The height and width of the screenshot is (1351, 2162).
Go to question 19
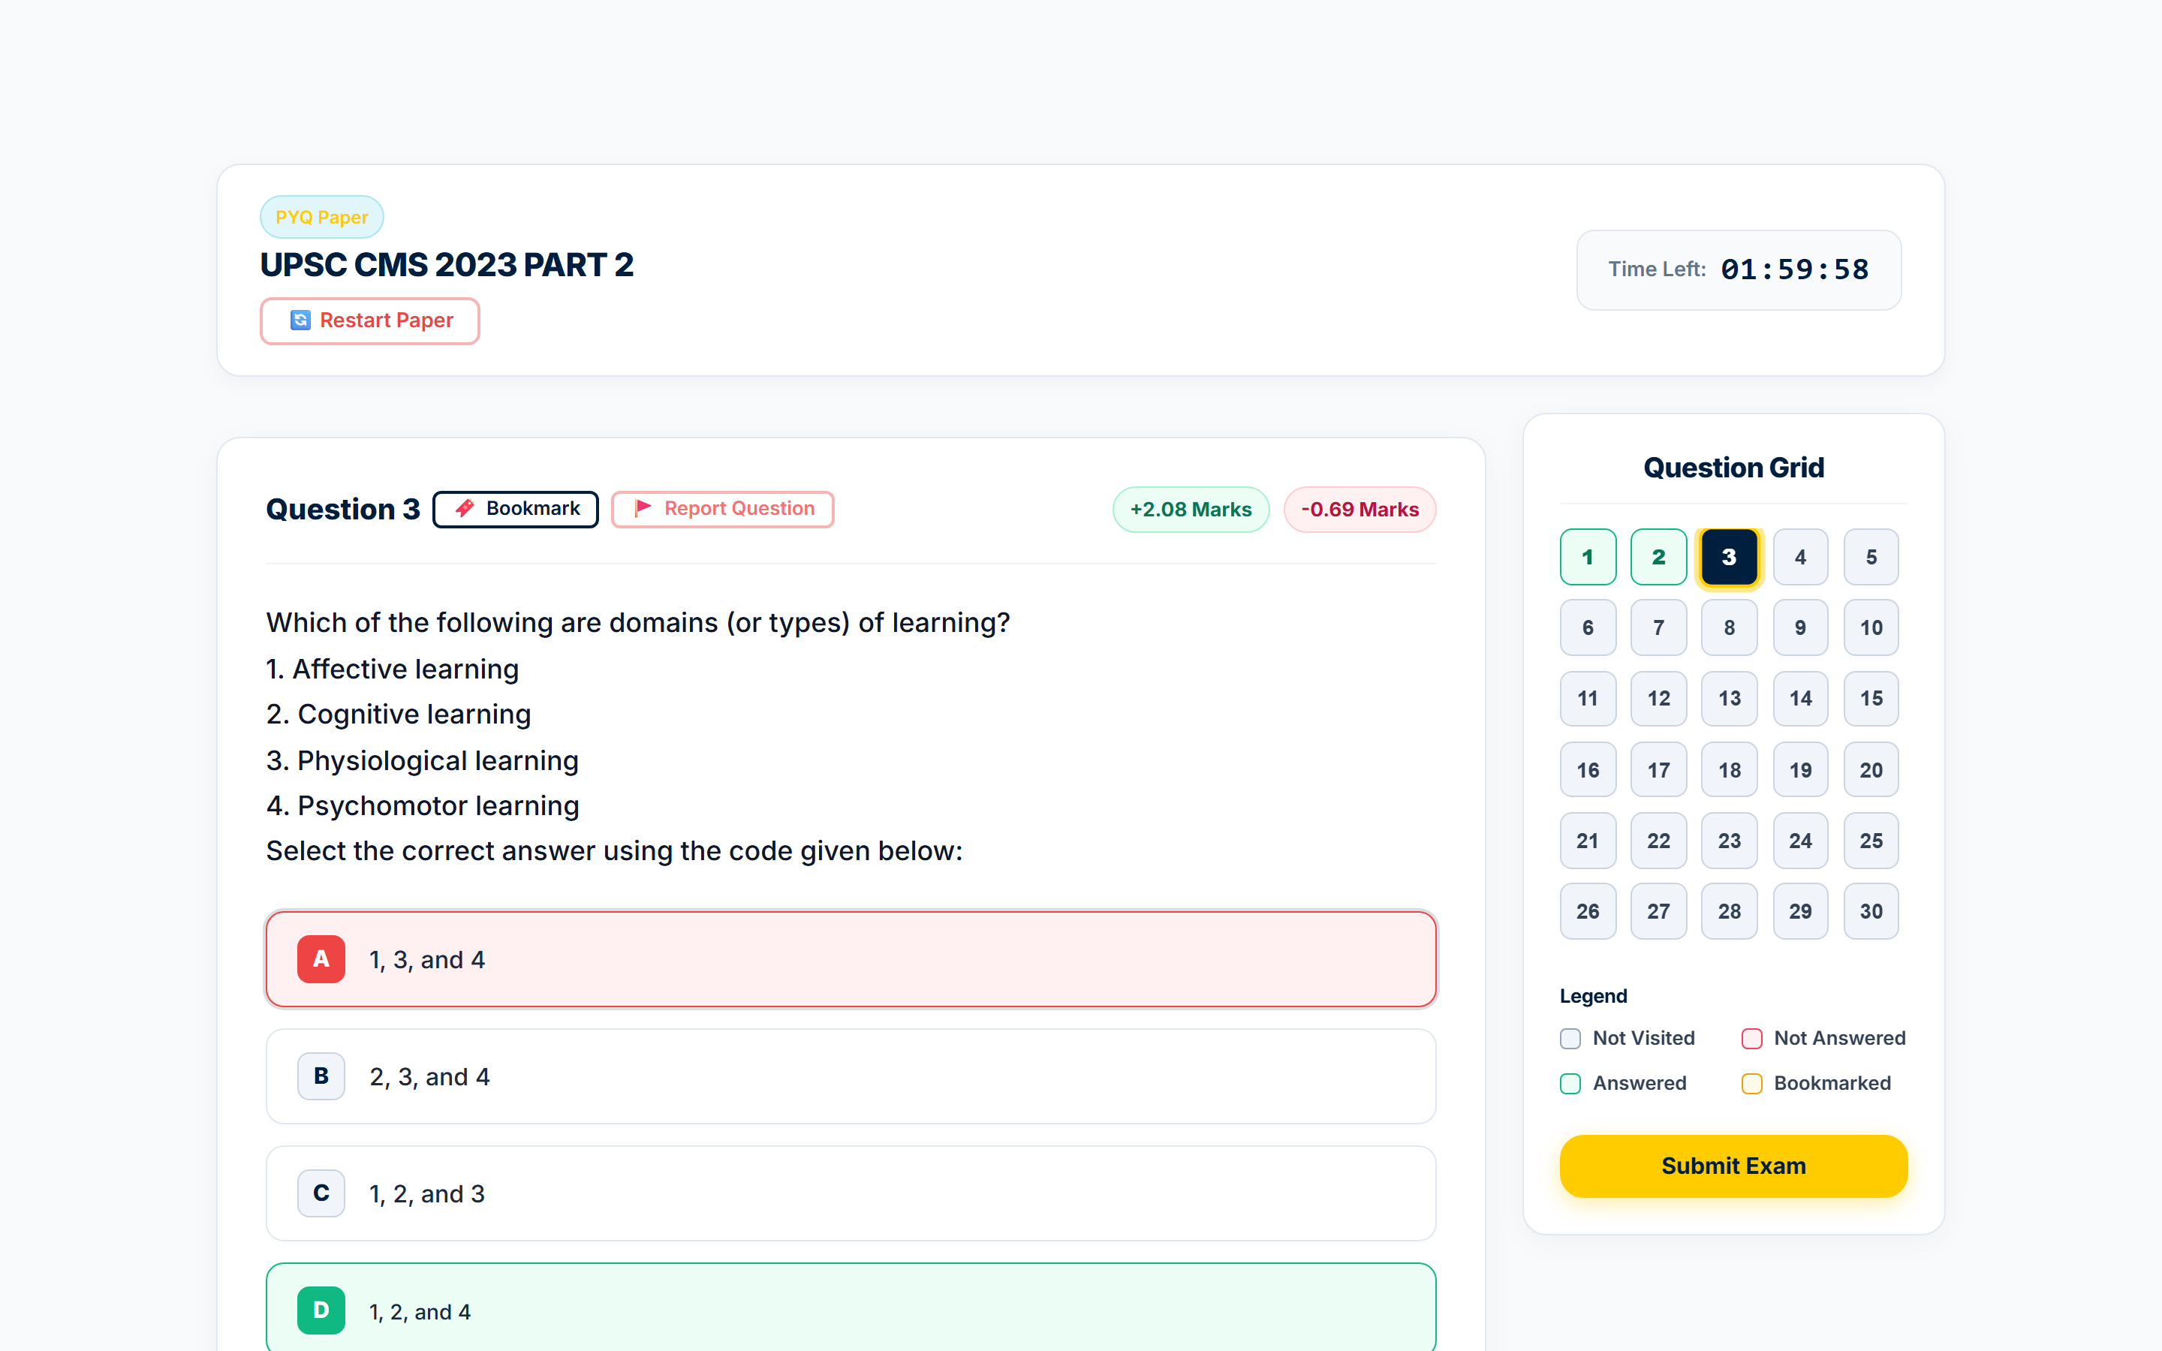click(x=1800, y=769)
